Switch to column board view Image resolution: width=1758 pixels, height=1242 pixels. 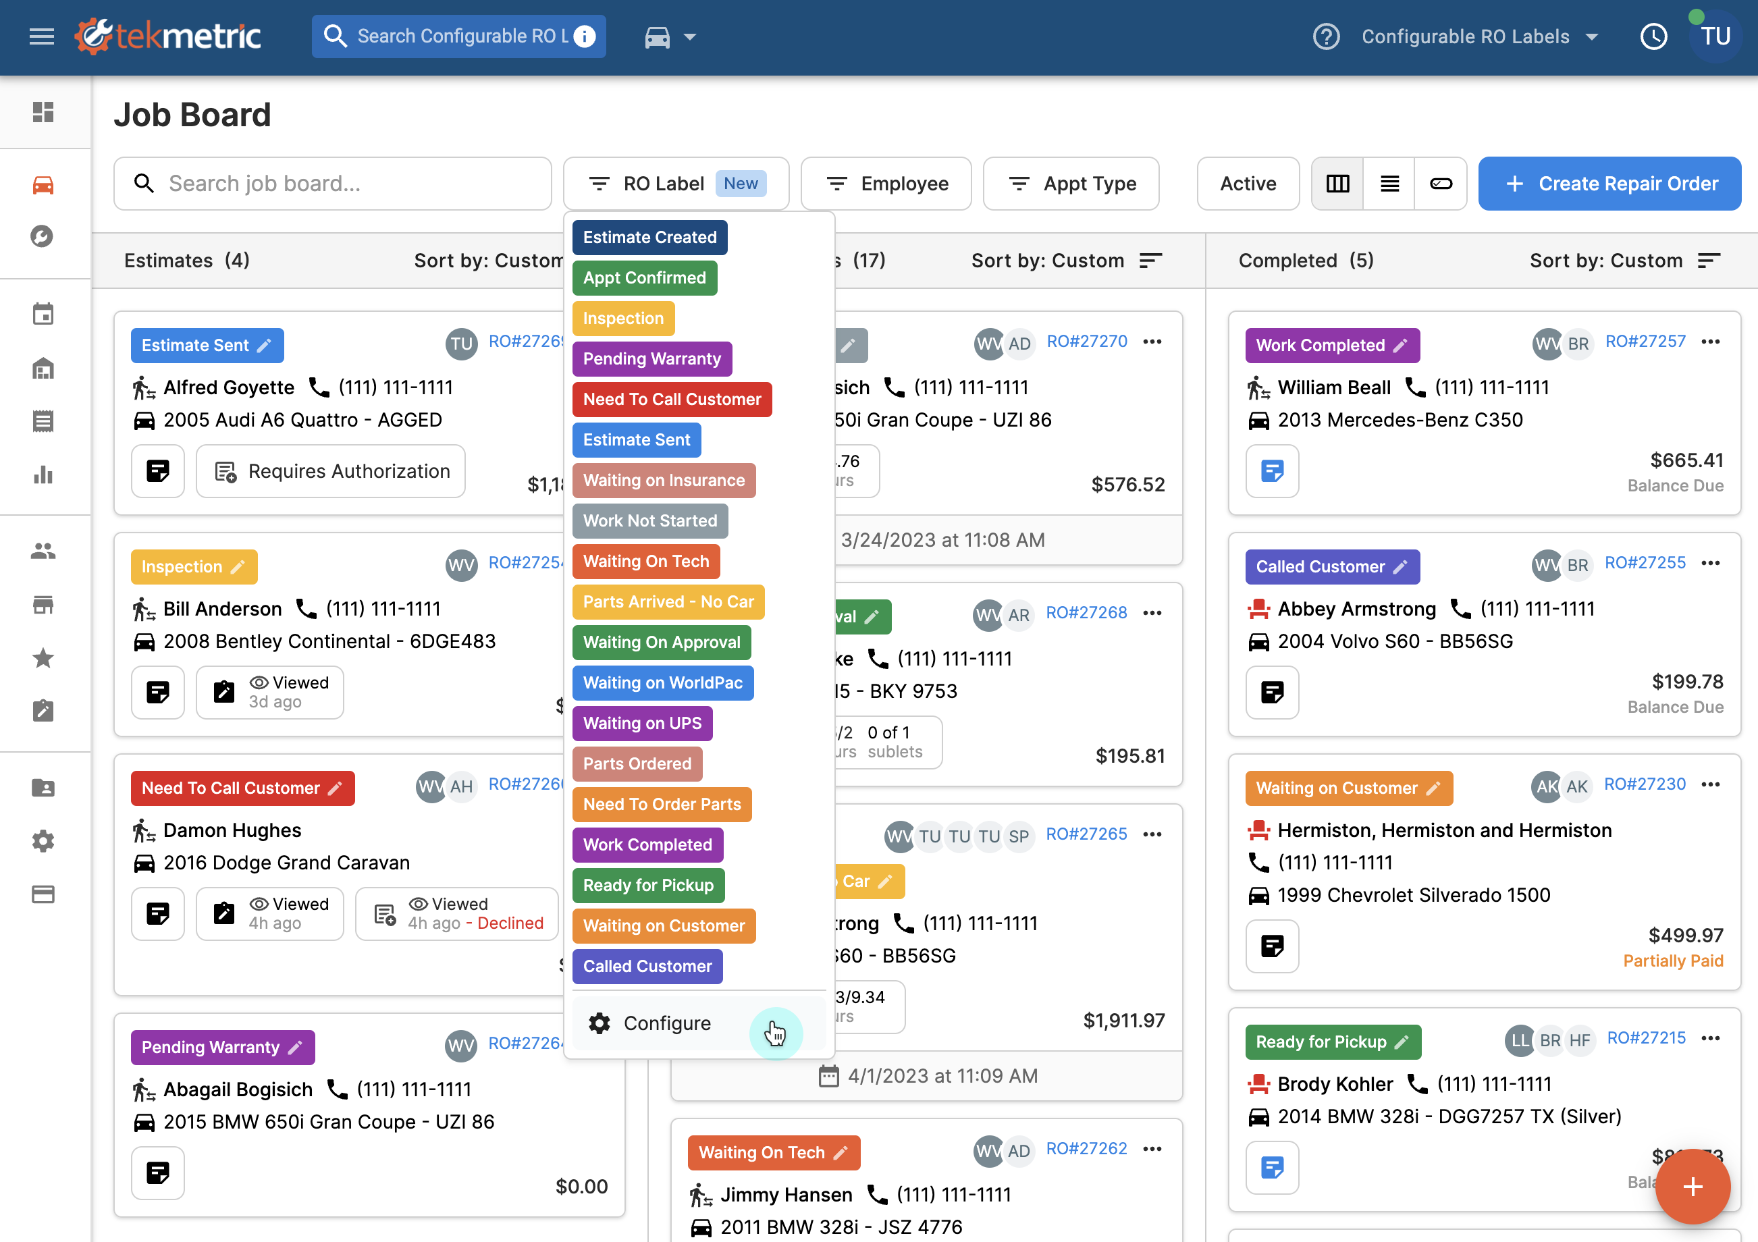pyautogui.click(x=1337, y=184)
